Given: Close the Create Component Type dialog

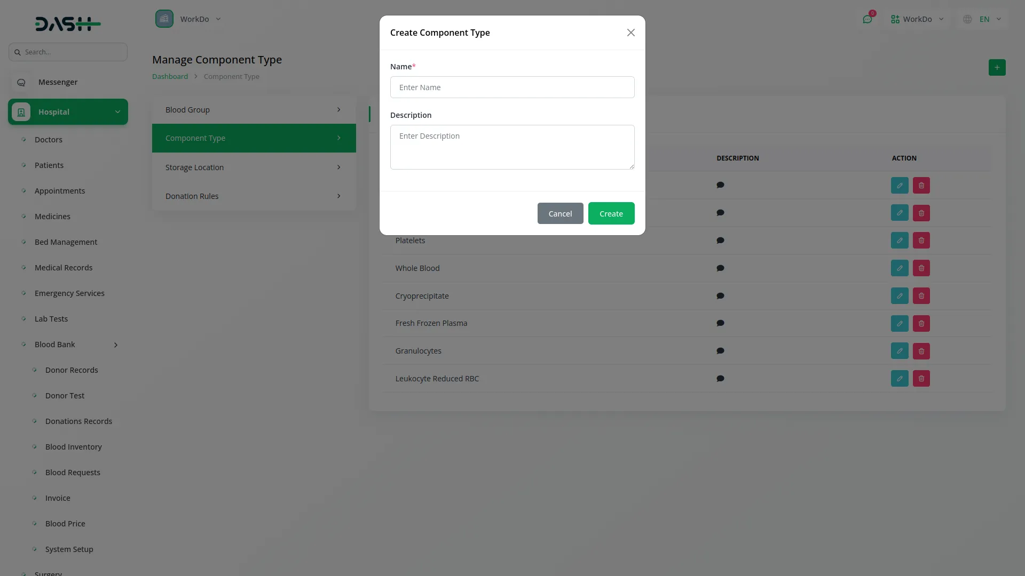Looking at the screenshot, I should coord(630,33).
